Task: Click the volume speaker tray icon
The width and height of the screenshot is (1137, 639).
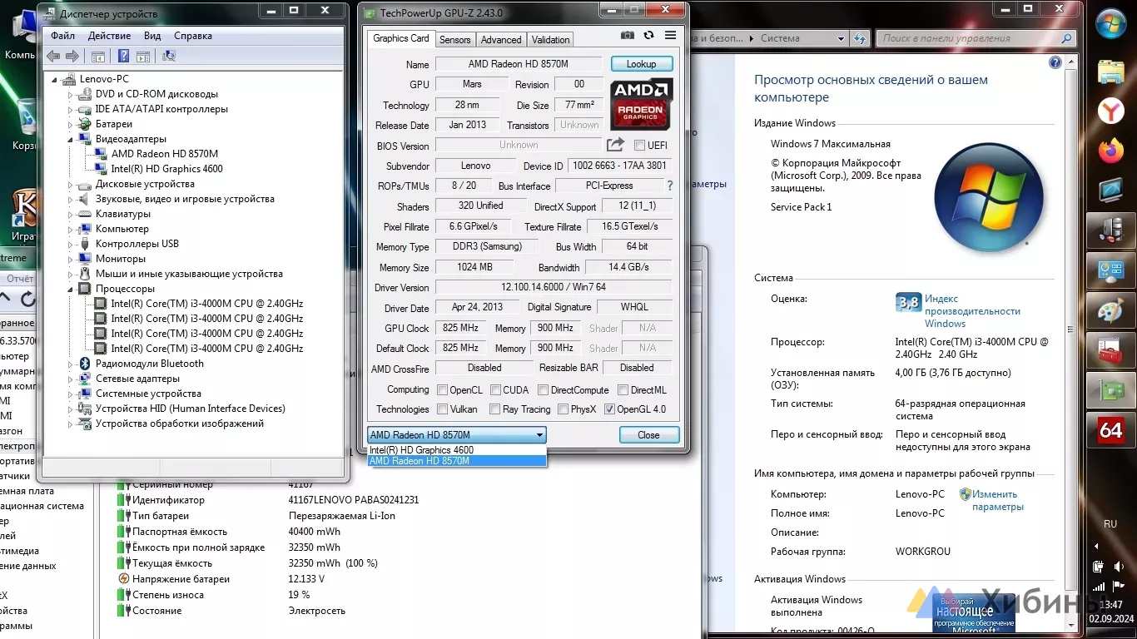Action: (1118, 567)
